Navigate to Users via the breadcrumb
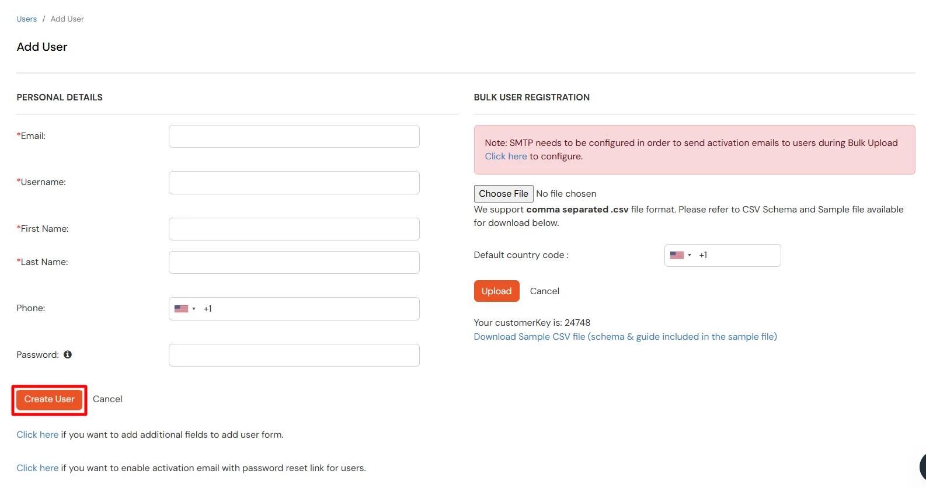Screen dimensions: 926x488 pyautogui.click(x=26, y=19)
